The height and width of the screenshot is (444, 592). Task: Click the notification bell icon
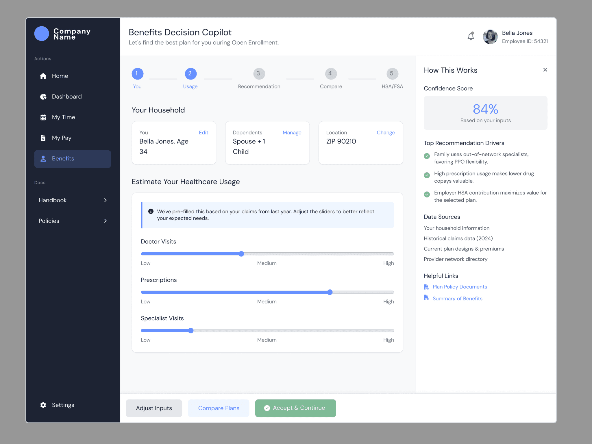(x=471, y=36)
